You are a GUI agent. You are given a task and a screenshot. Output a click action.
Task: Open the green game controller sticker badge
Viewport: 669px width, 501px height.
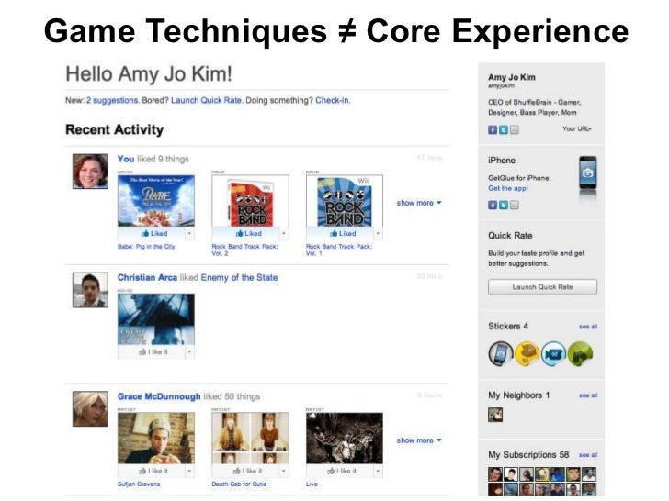pyautogui.click(x=580, y=353)
